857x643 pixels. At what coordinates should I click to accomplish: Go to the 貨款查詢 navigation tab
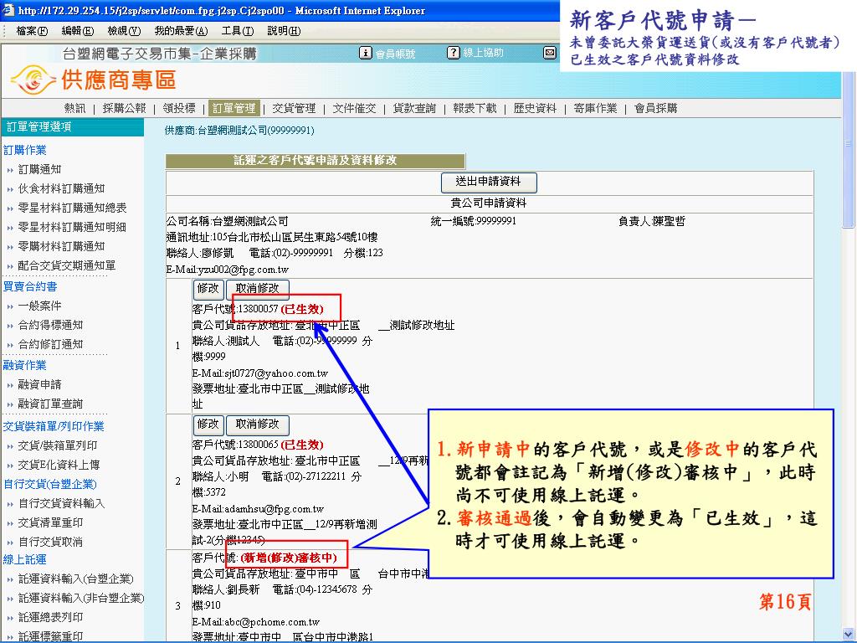[x=415, y=108]
